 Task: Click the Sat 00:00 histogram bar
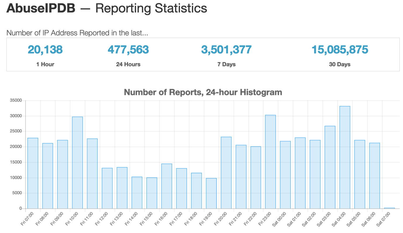tap(286, 175)
